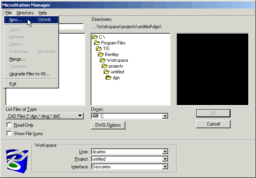Click the untitled folder icon
This screenshot has width=256, height=178.
point(106,71)
